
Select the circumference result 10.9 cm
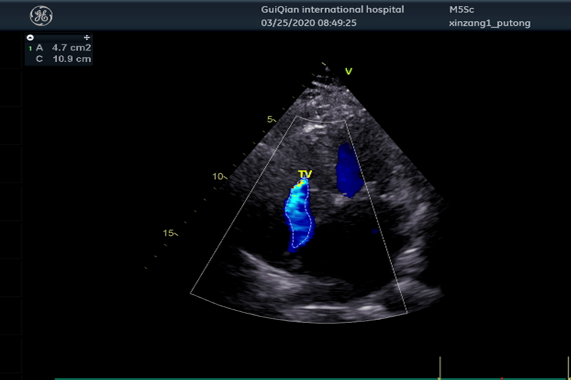(x=72, y=59)
